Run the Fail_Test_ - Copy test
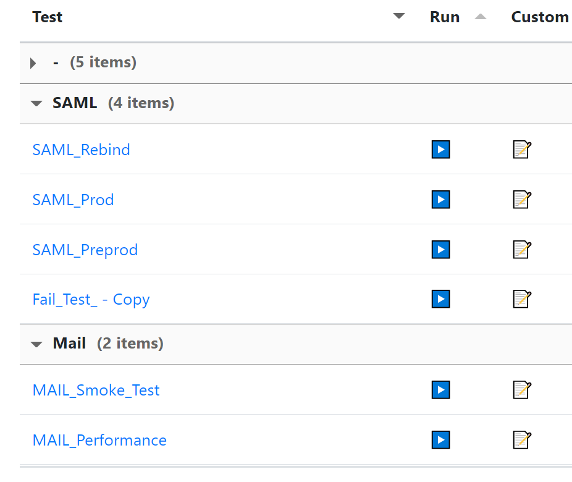The height and width of the screenshot is (482, 572). 440,299
